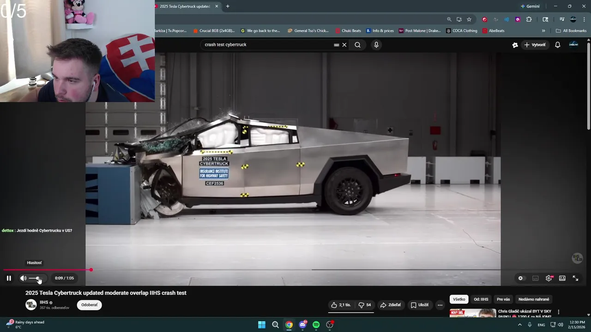Share the video via Zdieľať
Viewport: 591px width, 332px height.
390,305
